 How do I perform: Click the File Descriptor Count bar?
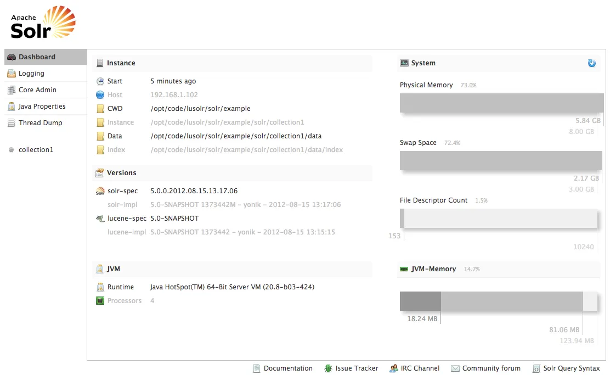click(x=499, y=218)
